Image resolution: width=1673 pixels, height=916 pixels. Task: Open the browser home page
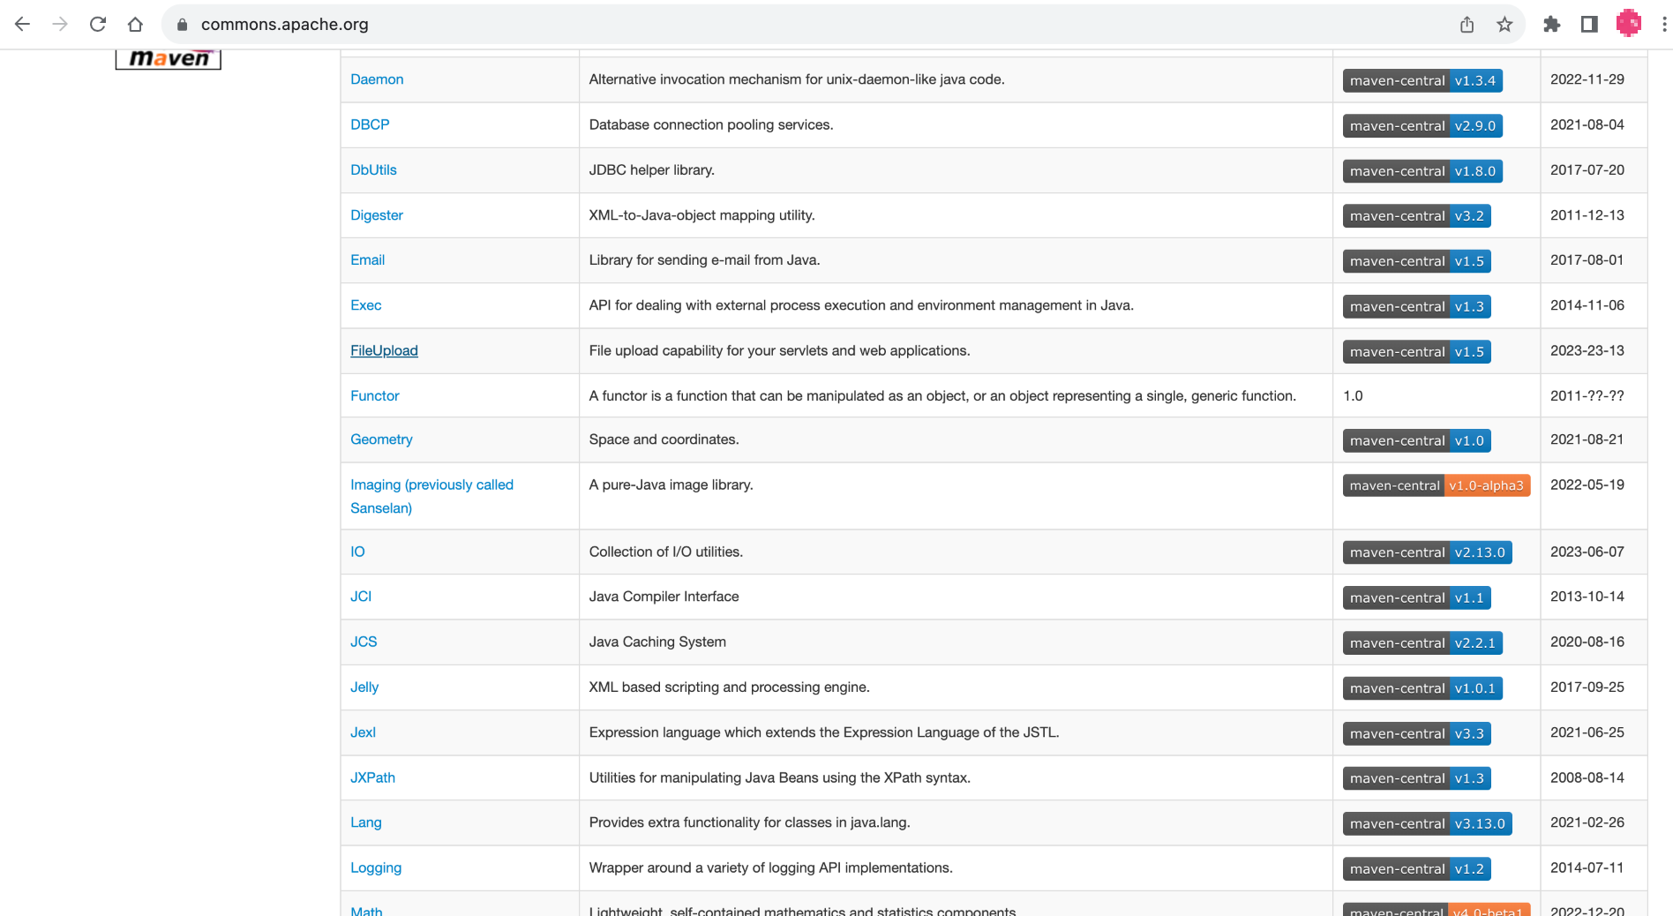(135, 25)
